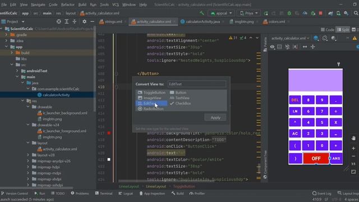Click the zoom to fit screen icon
The height and width of the screenshot is (202, 359).
[353, 172]
